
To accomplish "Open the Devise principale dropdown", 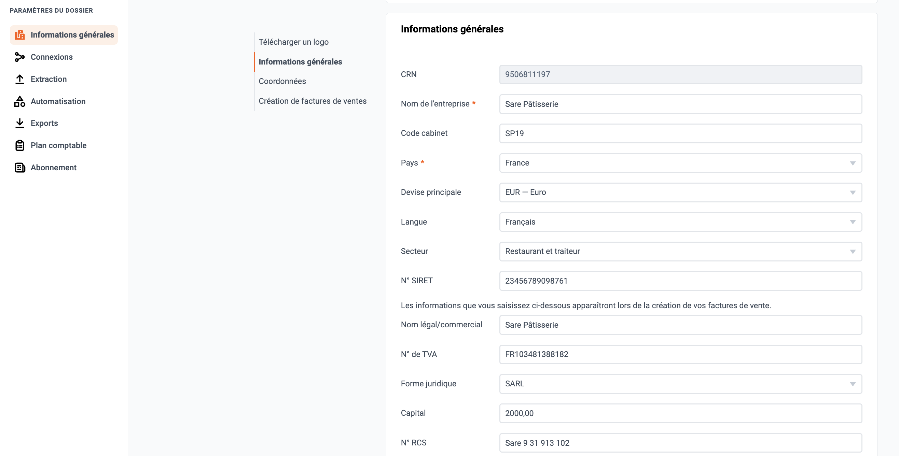I will pos(680,193).
